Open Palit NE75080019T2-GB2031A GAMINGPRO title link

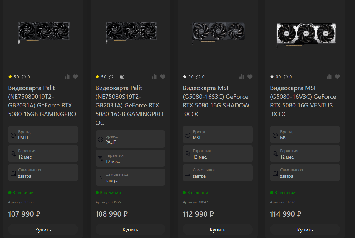click(x=42, y=101)
